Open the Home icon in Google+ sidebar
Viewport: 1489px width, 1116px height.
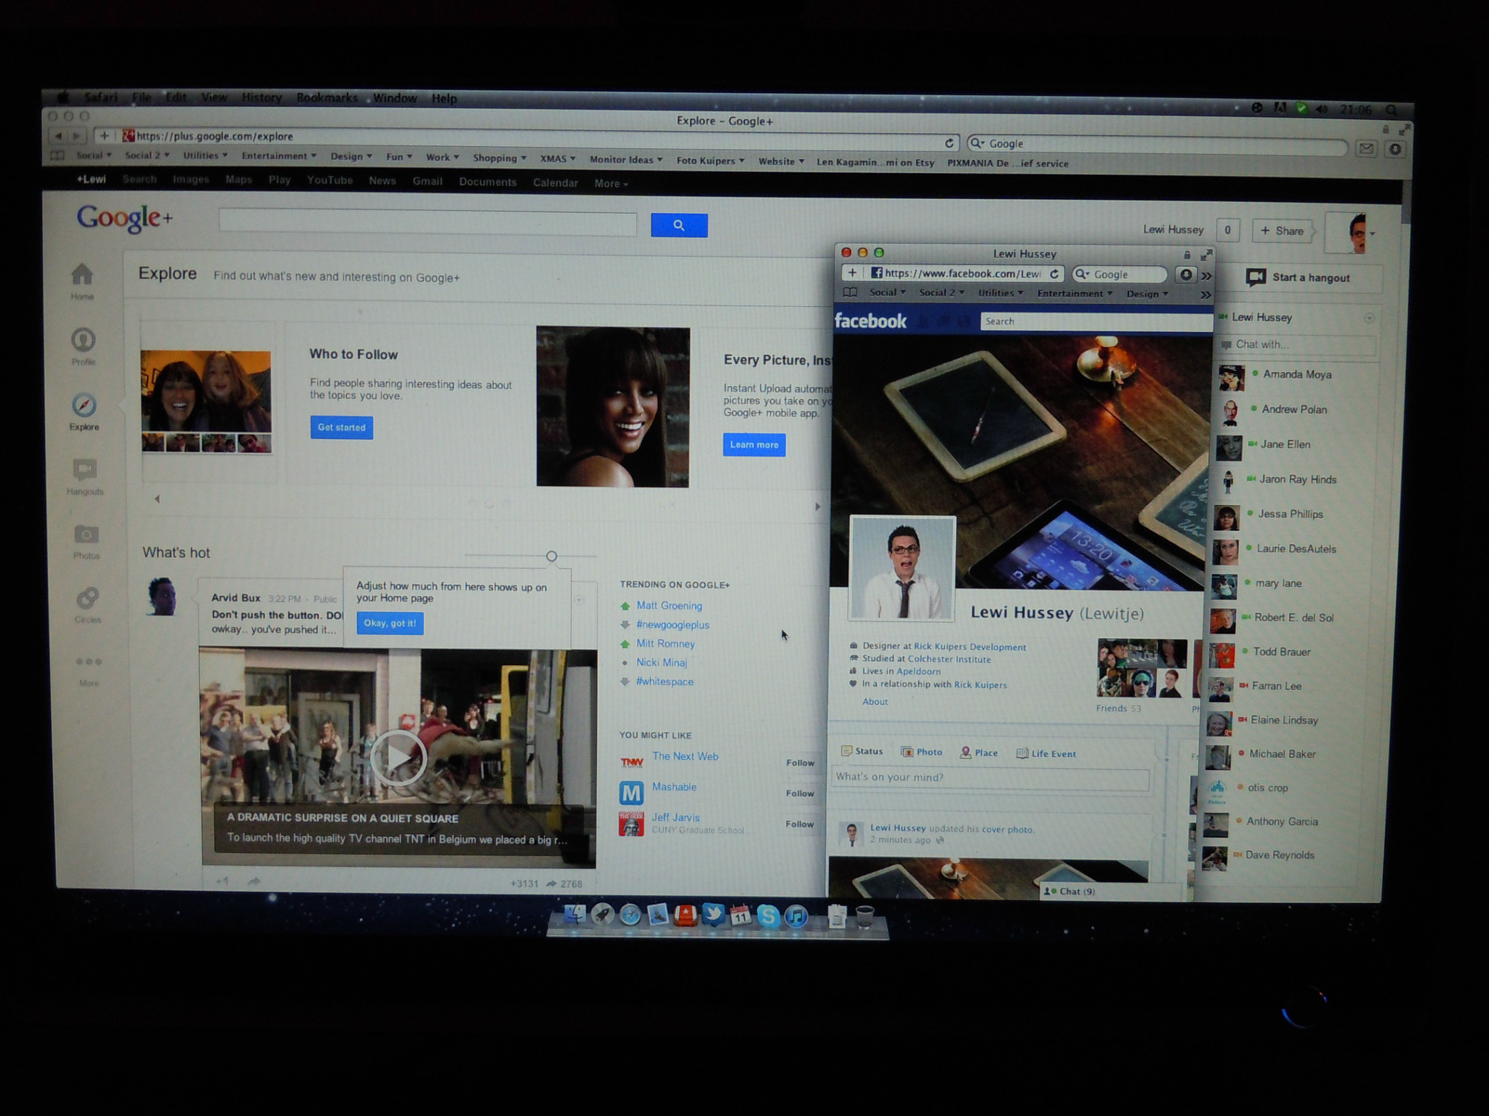[82, 275]
